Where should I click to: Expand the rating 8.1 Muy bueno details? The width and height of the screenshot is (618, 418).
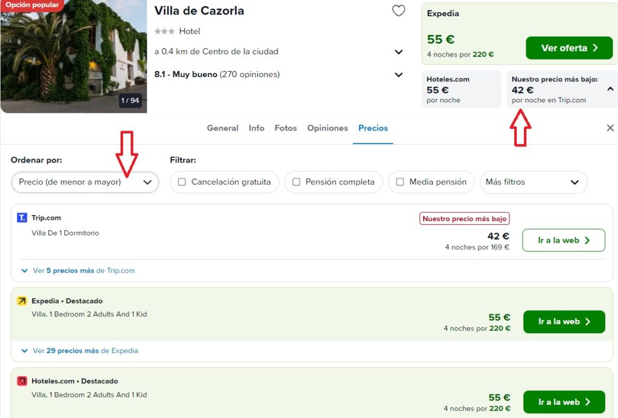tap(398, 75)
